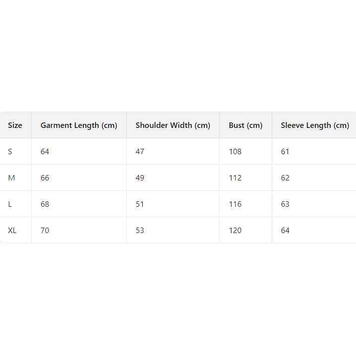356x356 pixels.
Task: Select the bust value 120
Action: pyautogui.click(x=235, y=231)
